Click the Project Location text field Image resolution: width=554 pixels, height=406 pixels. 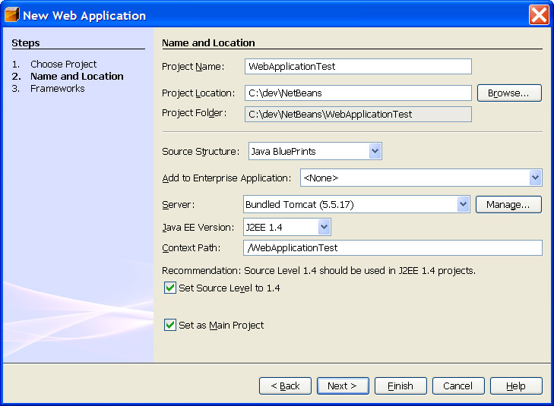pos(358,93)
